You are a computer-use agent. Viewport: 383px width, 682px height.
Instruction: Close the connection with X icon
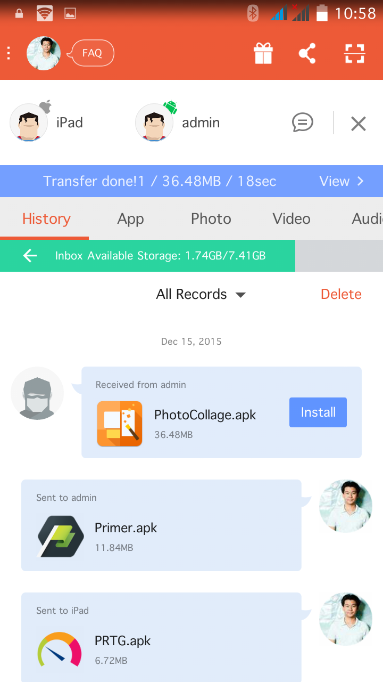(358, 124)
